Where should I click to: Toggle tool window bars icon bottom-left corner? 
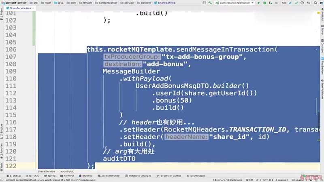pyautogui.click(x=2, y=180)
